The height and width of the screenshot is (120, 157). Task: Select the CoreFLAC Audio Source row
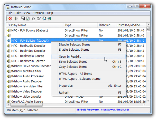76,101
